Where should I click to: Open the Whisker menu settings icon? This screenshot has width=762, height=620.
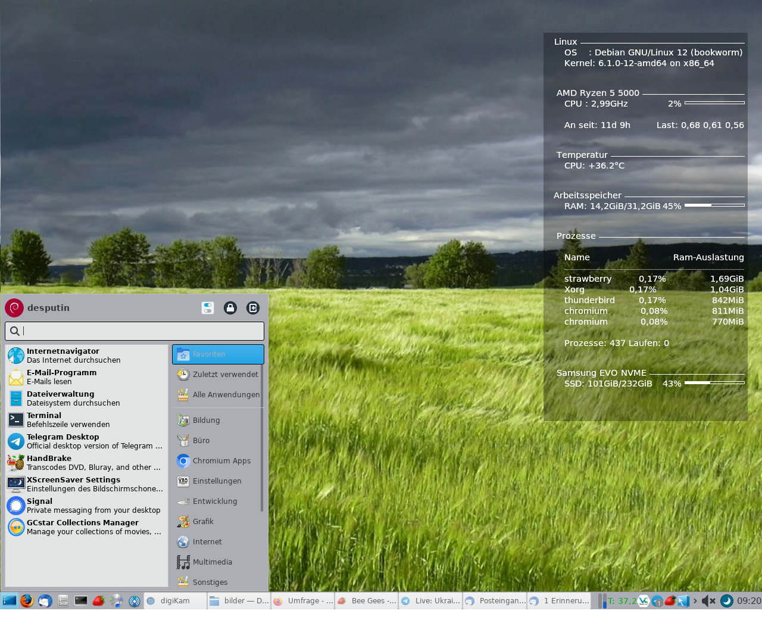208,308
